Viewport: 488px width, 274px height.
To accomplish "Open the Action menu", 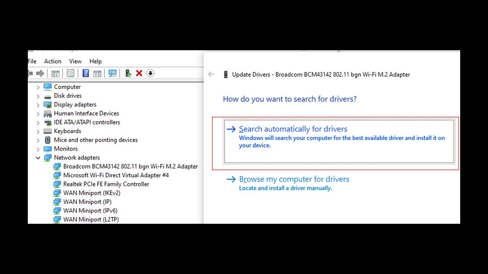I will point(53,61).
